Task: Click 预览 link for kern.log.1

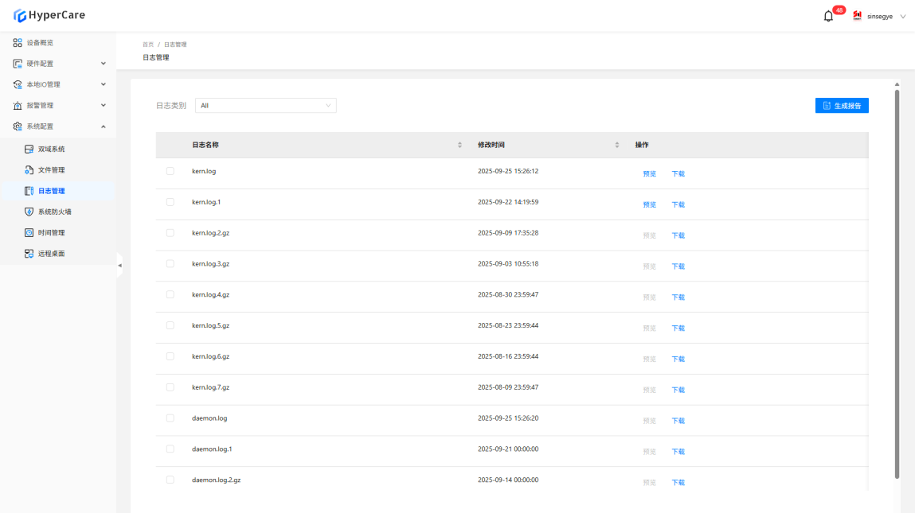Action: pyautogui.click(x=649, y=204)
